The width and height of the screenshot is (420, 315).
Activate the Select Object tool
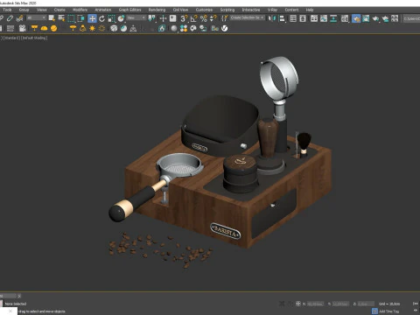(x=52, y=18)
